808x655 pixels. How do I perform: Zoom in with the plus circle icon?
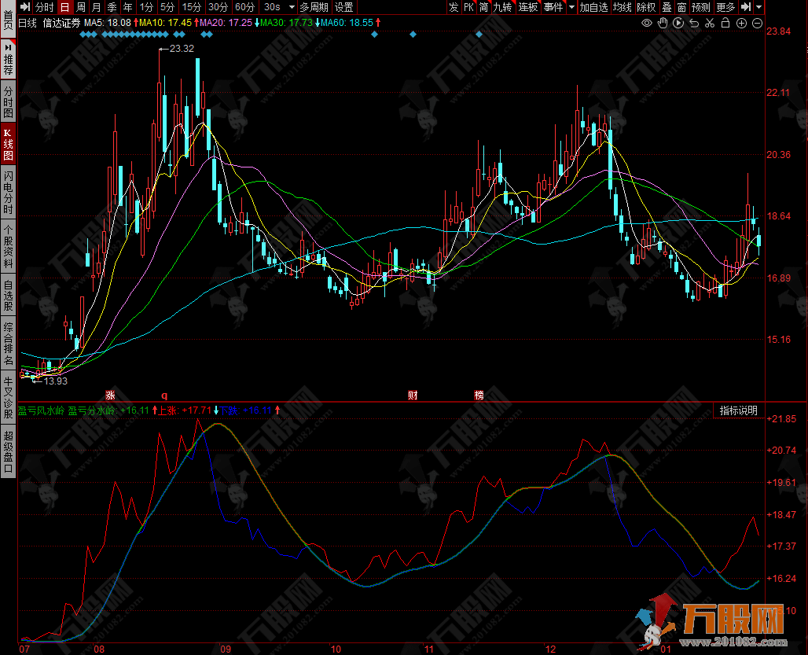[741, 23]
